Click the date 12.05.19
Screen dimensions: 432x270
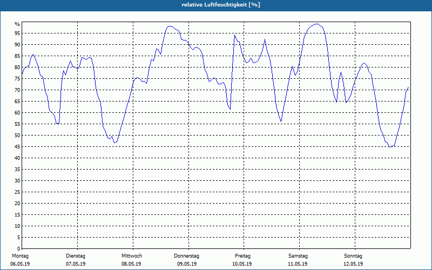(353, 264)
